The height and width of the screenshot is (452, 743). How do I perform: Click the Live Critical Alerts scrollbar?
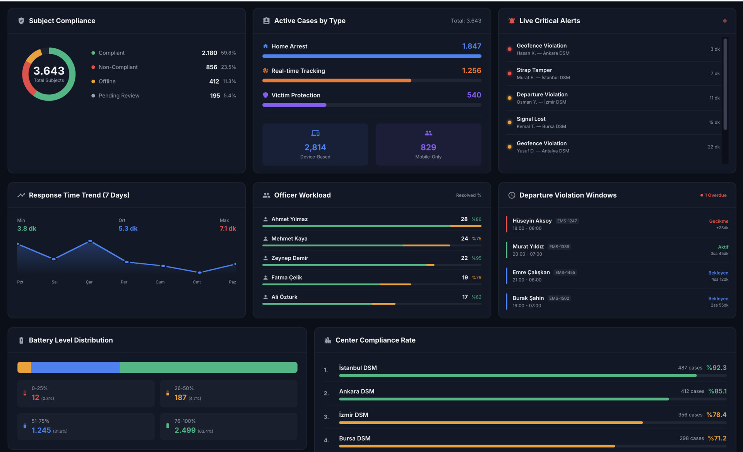[725, 84]
